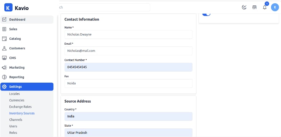Open the Catalog menu label
Viewport: 281px width, 137px height.
pos(15,39)
